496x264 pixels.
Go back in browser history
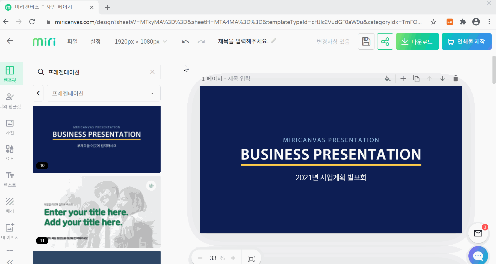(x=6, y=22)
